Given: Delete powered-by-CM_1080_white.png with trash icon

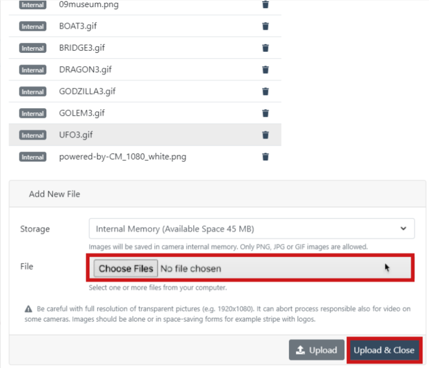Looking at the screenshot, I should (265, 157).
